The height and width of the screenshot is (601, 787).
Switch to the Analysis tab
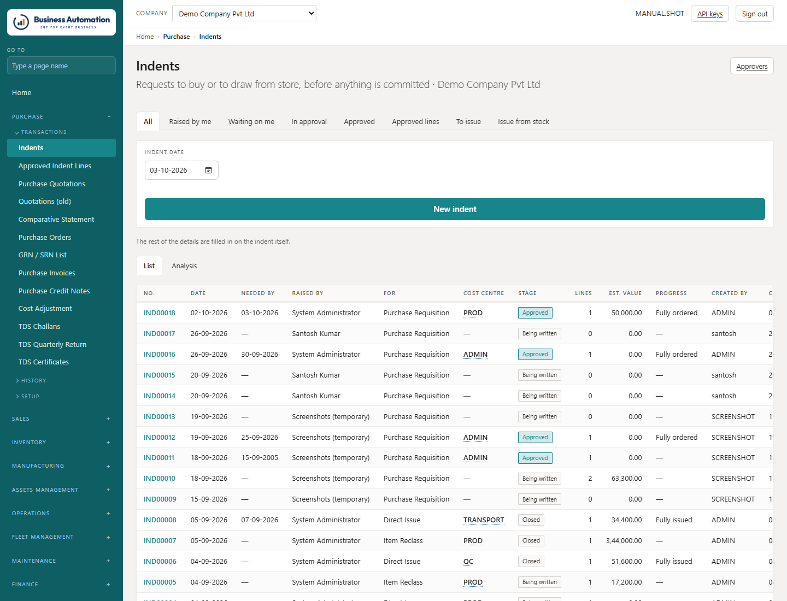coord(184,266)
